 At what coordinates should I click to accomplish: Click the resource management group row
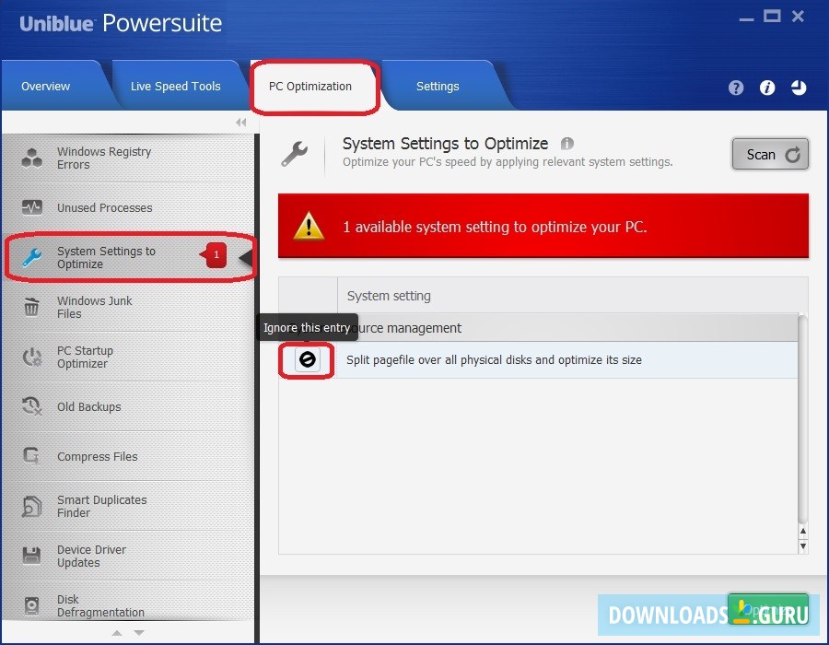click(538, 328)
